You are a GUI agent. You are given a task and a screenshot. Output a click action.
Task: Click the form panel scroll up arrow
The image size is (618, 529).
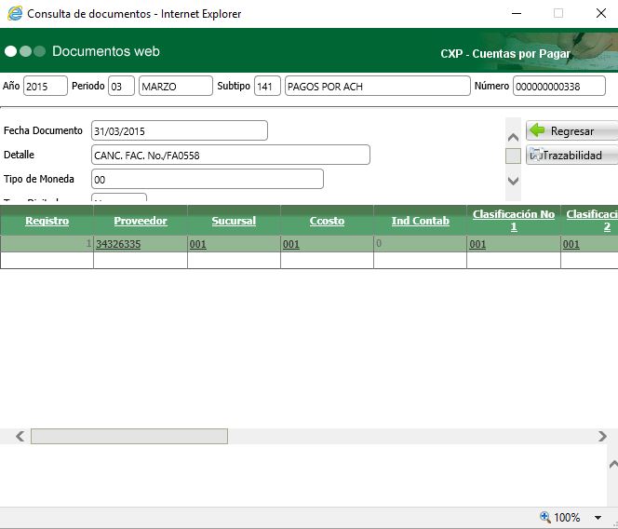pos(513,138)
